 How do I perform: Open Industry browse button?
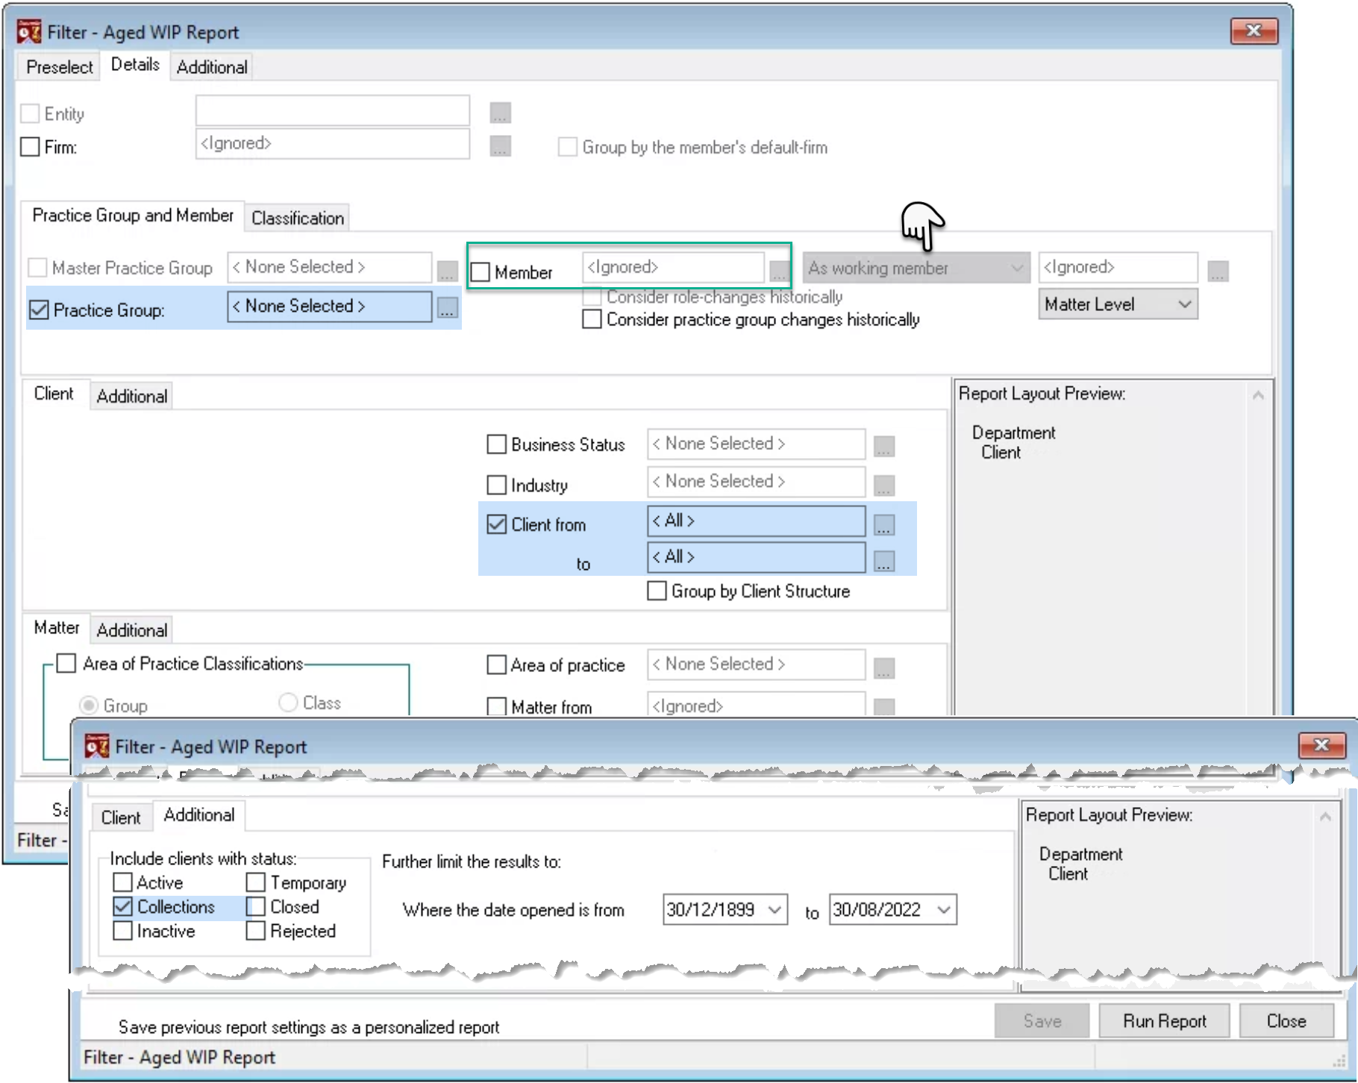pyautogui.click(x=884, y=486)
